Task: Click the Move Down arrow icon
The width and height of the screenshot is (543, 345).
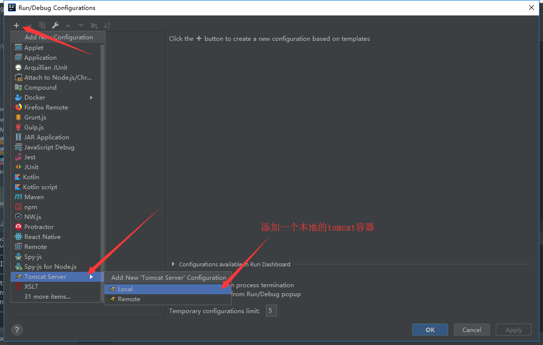Action: 81,25
